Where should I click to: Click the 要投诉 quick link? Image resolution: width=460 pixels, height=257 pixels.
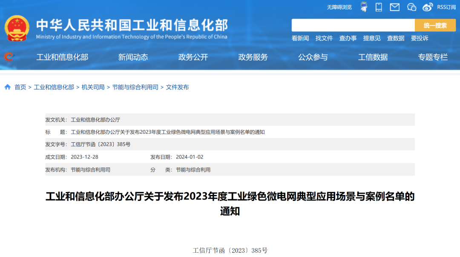tap(420, 38)
